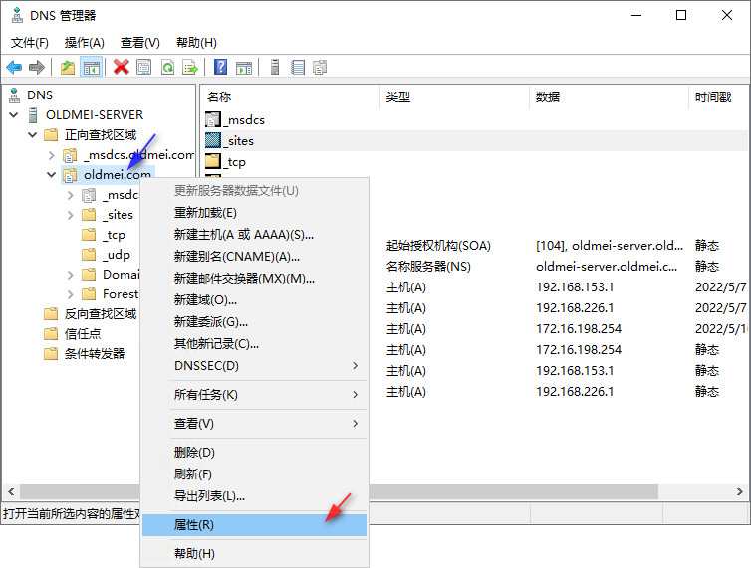
Task: Expand the Forest... subnode in tree
Action: click(x=71, y=294)
